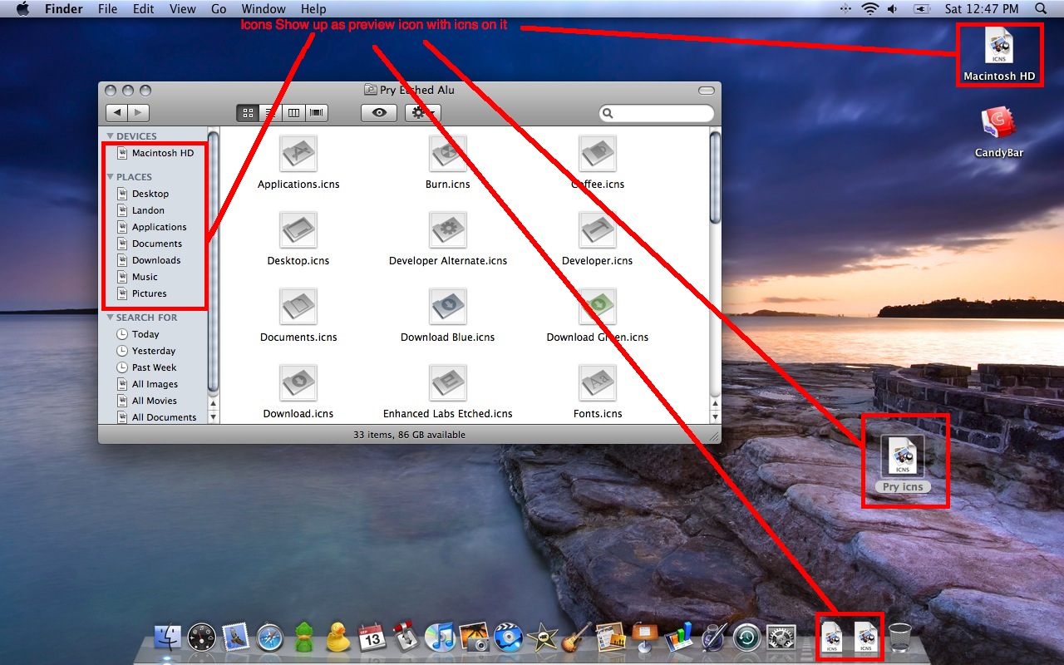Select the Fonts.icns file icon
1064x665 pixels.
coord(598,382)
